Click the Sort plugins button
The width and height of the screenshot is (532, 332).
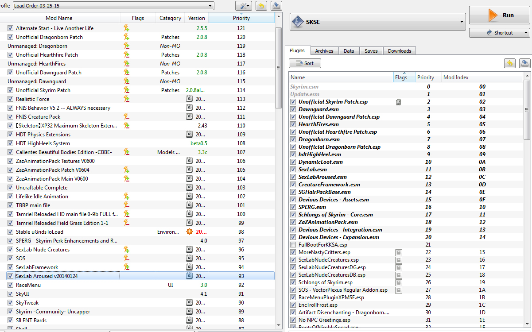[305, 63]
